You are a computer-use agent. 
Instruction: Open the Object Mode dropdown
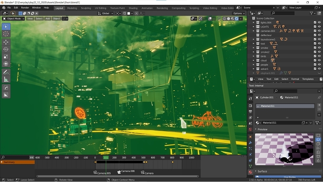point(13,19)
